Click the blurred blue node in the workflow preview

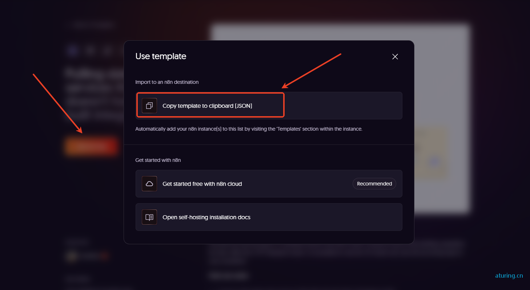[x=434, y=162]
